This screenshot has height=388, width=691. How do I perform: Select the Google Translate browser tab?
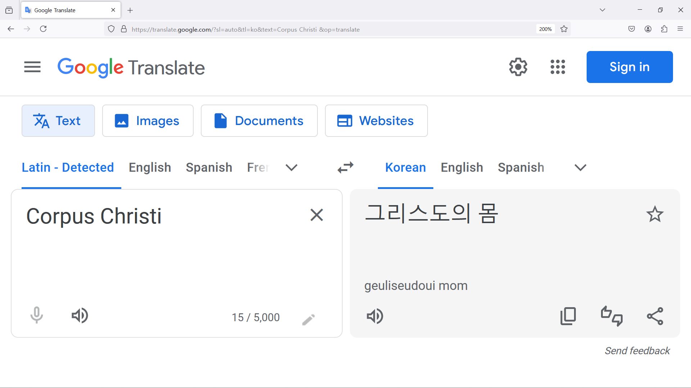click(x=71, y=10)
